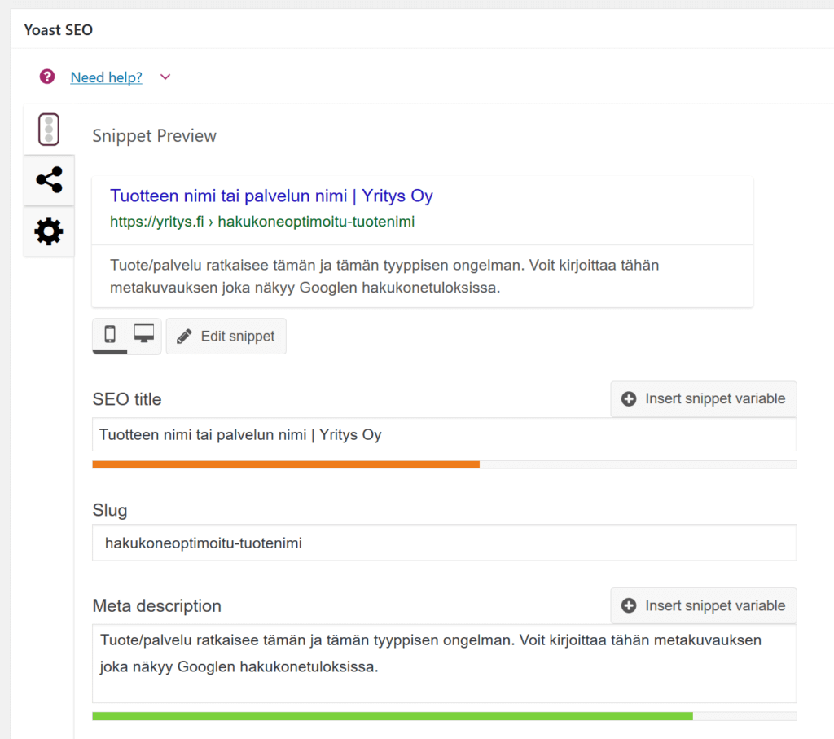Screen dimensions: 834x739
Task: Click plus icon beside SEO title variable button
Action: [x=629, y=399]
